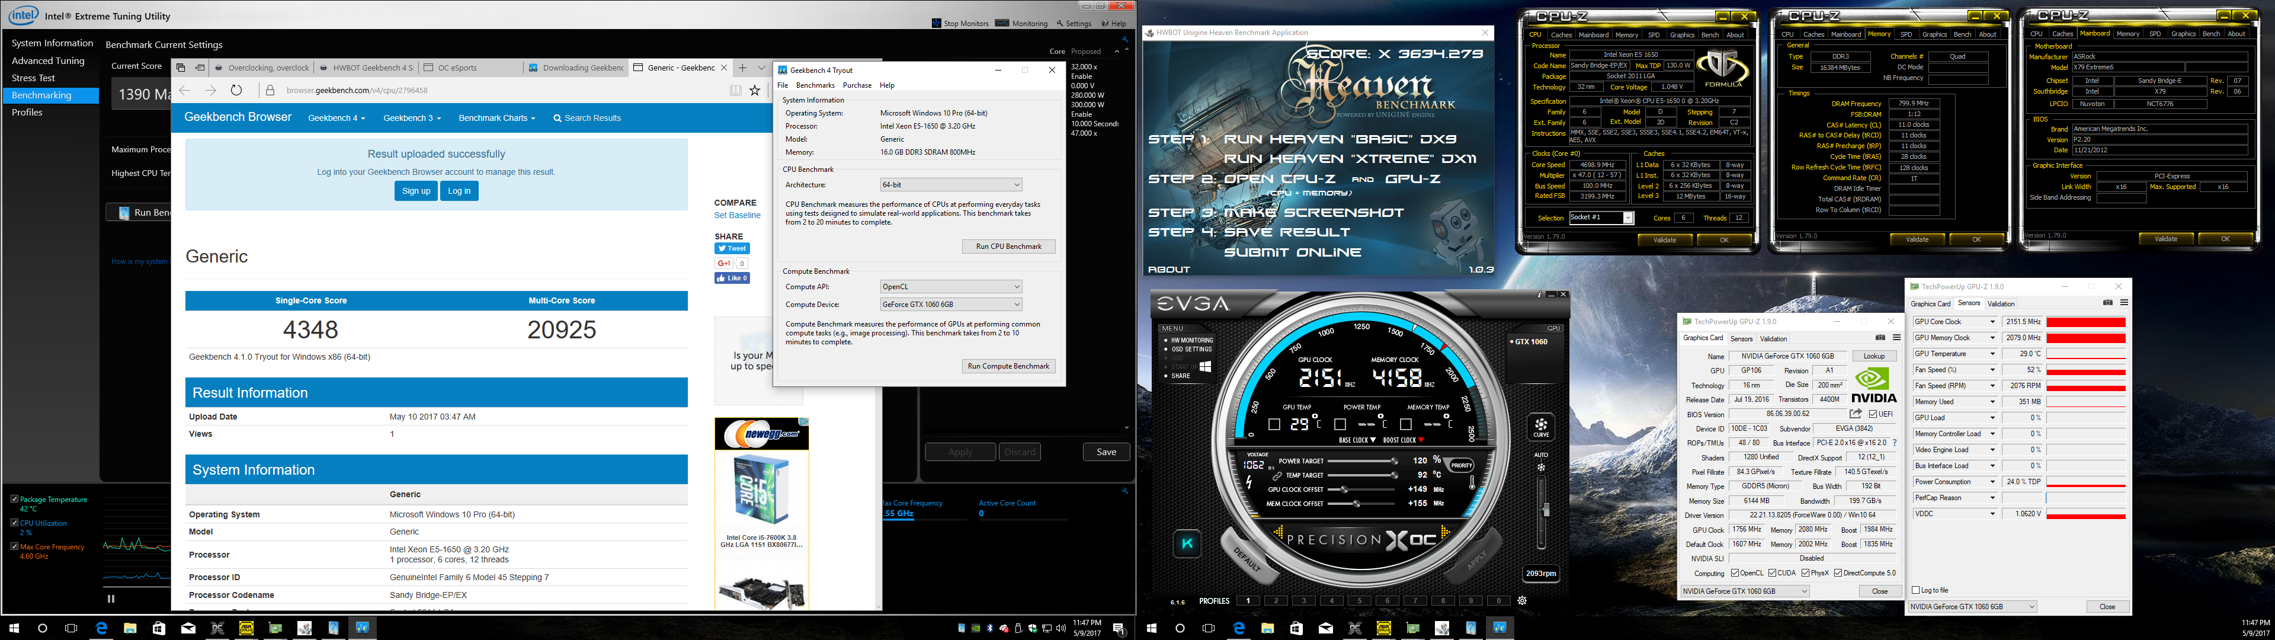
Task: Open reading view icon in Edge
Action: tap(735, 90)
